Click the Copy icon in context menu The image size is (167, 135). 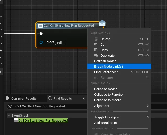click(96, 50)
